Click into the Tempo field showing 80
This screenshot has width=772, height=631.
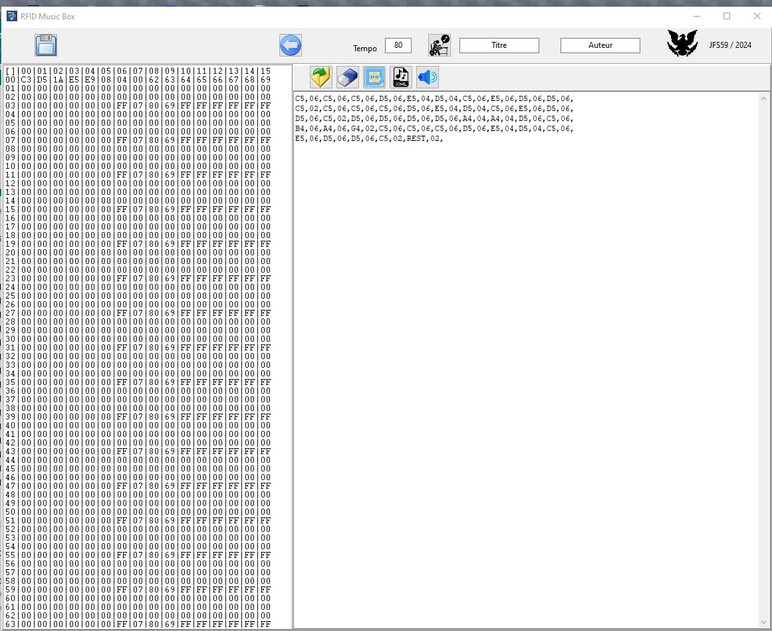coord(398,45)
